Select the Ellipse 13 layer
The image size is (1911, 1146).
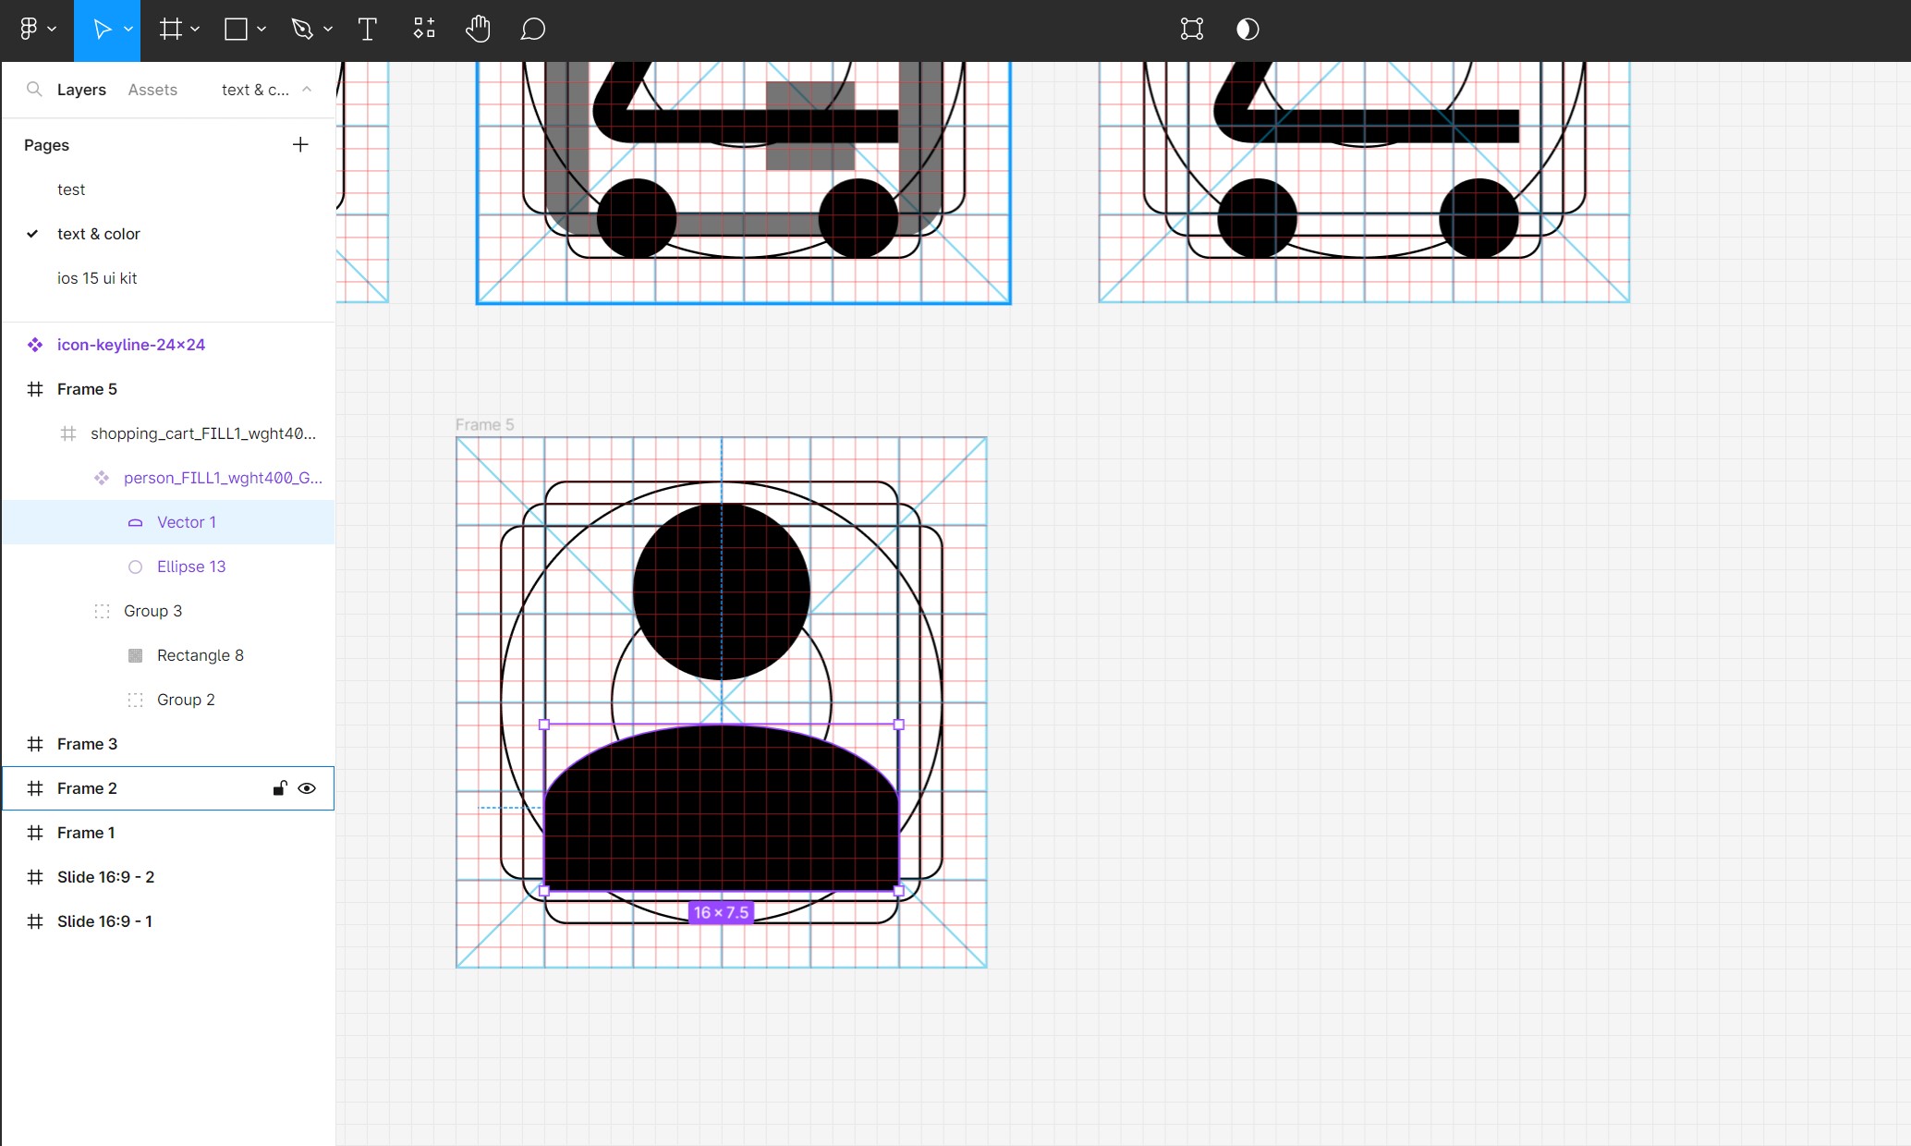pos(191,567)
